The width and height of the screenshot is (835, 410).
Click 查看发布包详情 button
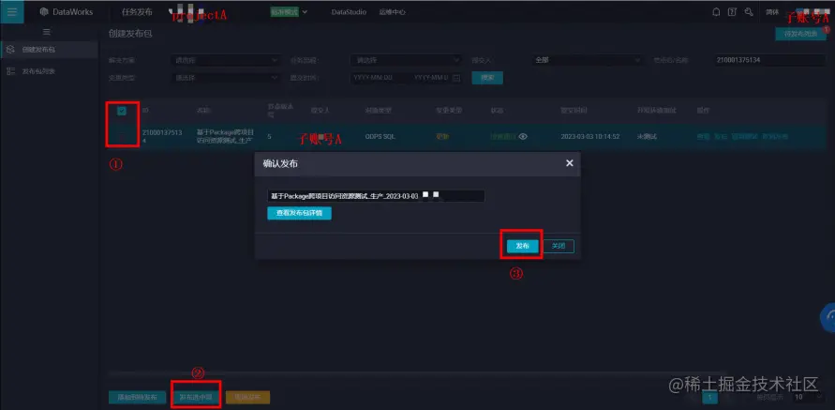(x=299, y=213)
